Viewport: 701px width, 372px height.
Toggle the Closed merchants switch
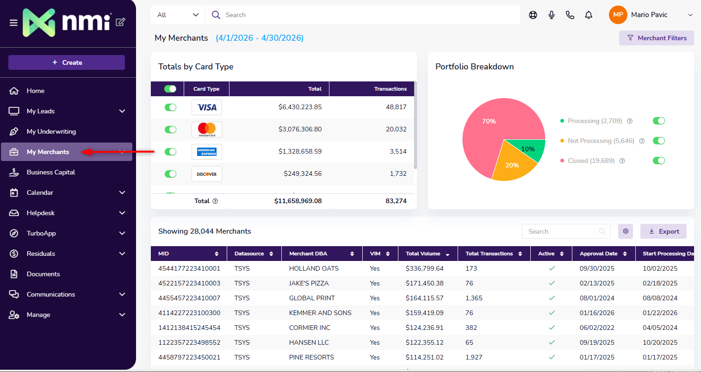click(658, 161)
